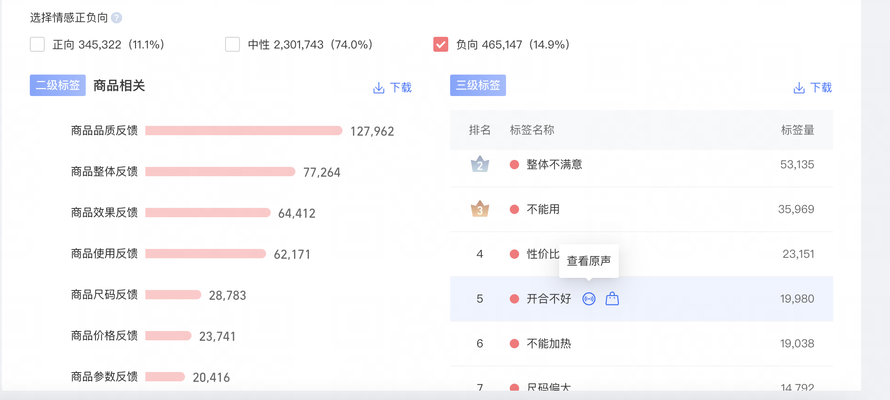Click the download icon in 三级标签 panel

tap(799, 88)
